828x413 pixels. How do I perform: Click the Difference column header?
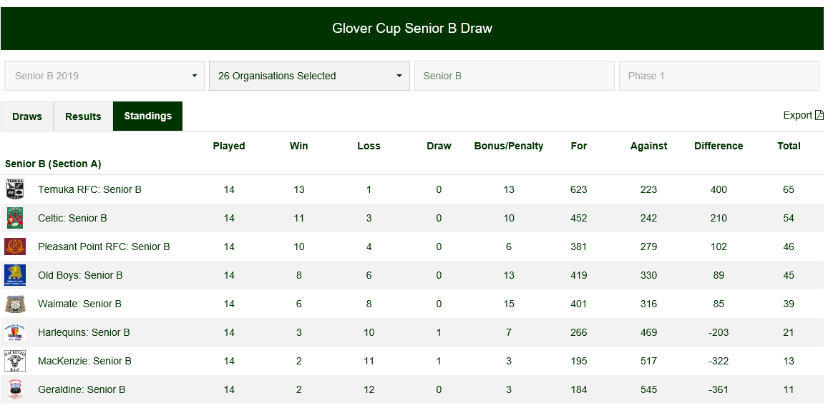[719, 146]
